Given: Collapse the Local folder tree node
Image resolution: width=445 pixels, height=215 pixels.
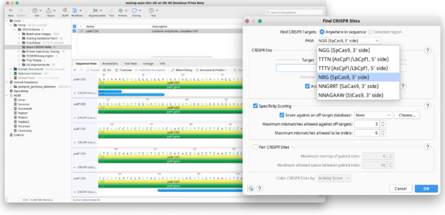Looking at the screenshot, I should 7,21.
